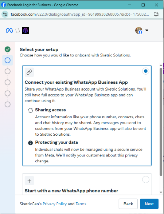164x214 pixels.
Task: Click the Connect your existing WhatsApp Business App title
Action: pos(76,82)
